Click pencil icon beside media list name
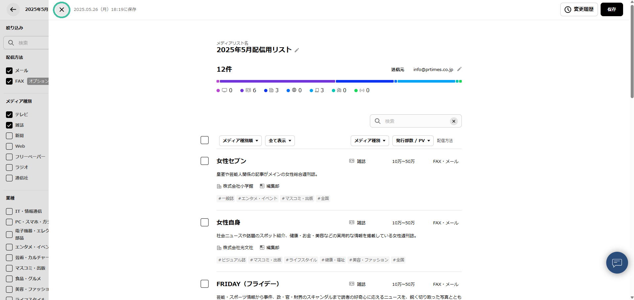 coord(297,50)
